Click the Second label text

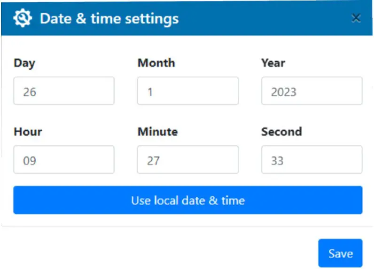click(281, 132)
